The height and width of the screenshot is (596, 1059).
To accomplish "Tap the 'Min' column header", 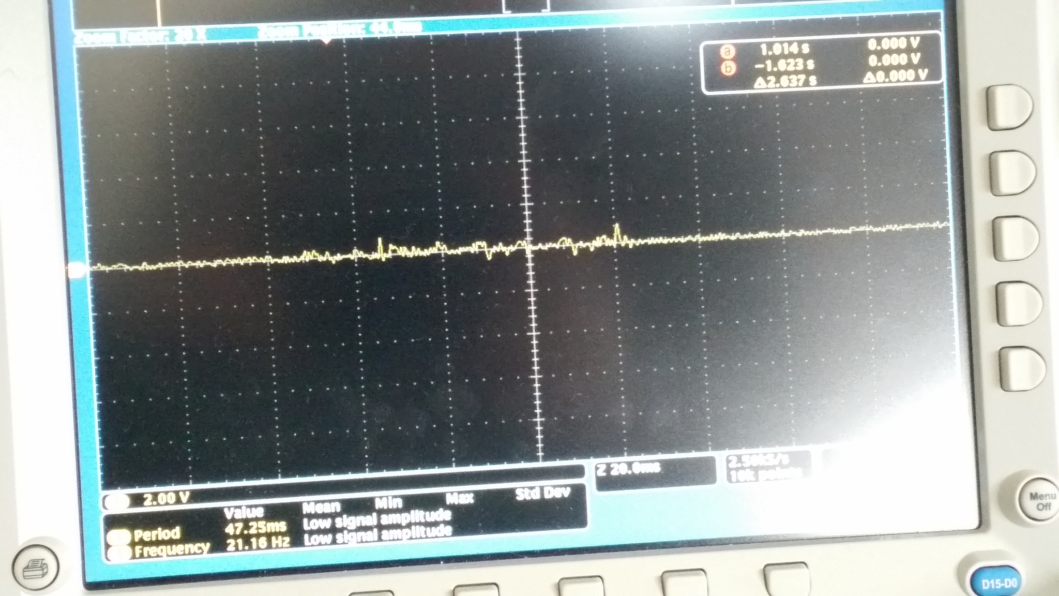I will 388,503.
